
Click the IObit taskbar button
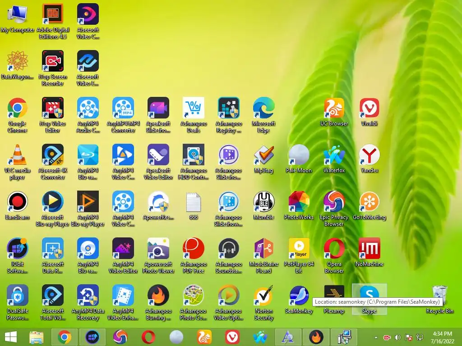pos(92,337)
